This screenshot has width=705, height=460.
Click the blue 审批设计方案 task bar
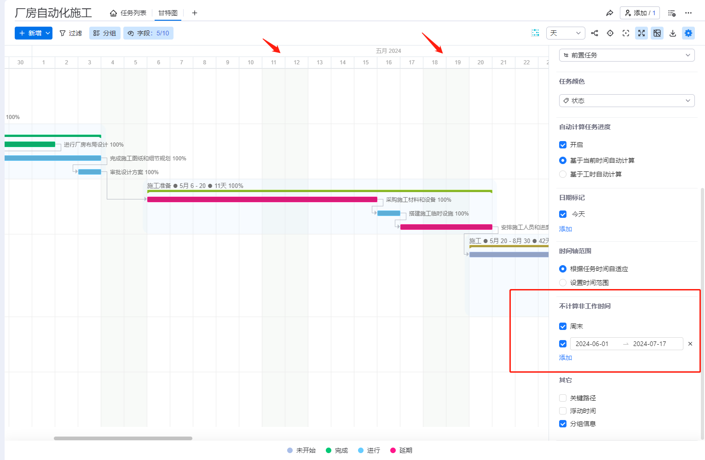click(x=90, y=172)
